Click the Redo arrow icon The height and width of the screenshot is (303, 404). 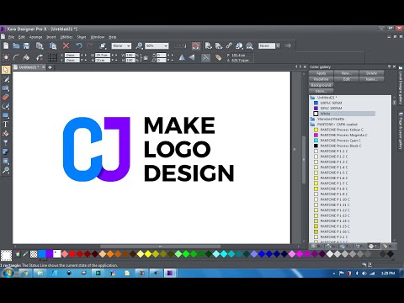pyautogui.click(x=90, y=45)
